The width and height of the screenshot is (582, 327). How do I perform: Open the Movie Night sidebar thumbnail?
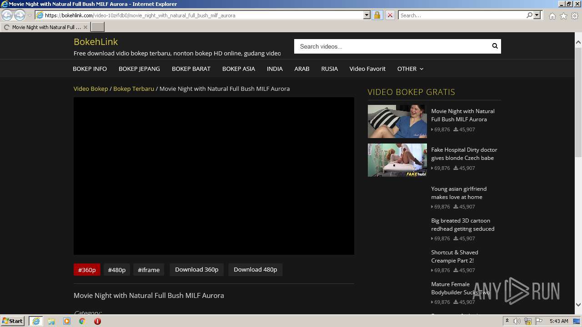pyautogui.click(x=397, y=121)
